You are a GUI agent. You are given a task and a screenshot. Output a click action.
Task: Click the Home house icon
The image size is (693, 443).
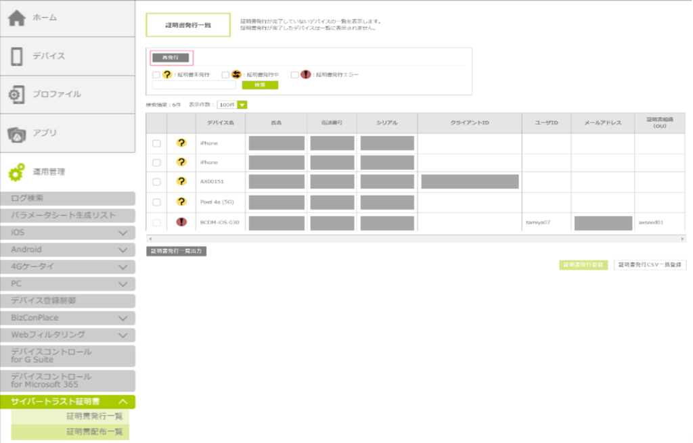17,18
